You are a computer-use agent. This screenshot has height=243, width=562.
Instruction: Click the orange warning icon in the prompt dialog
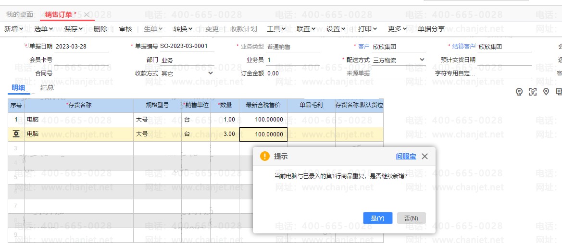(264, 156)
